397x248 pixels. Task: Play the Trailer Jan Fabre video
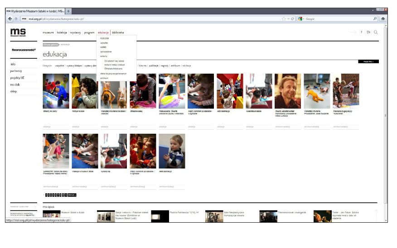pos(323,216)
